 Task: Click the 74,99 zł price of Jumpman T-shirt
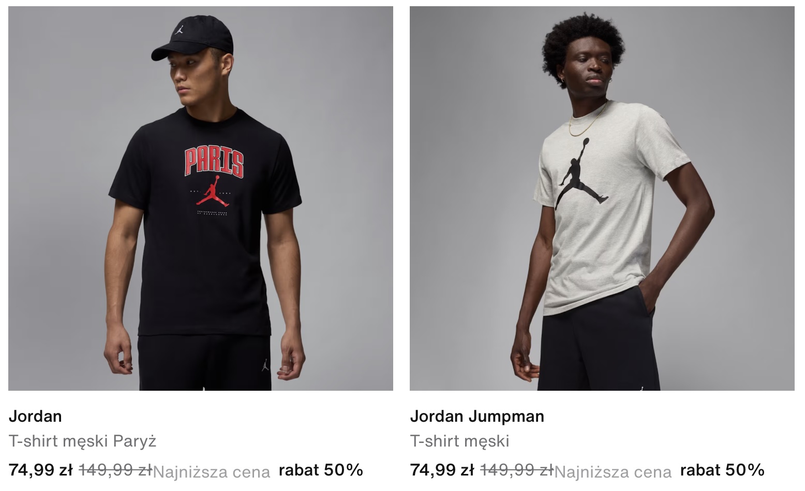tap(442, 470)
